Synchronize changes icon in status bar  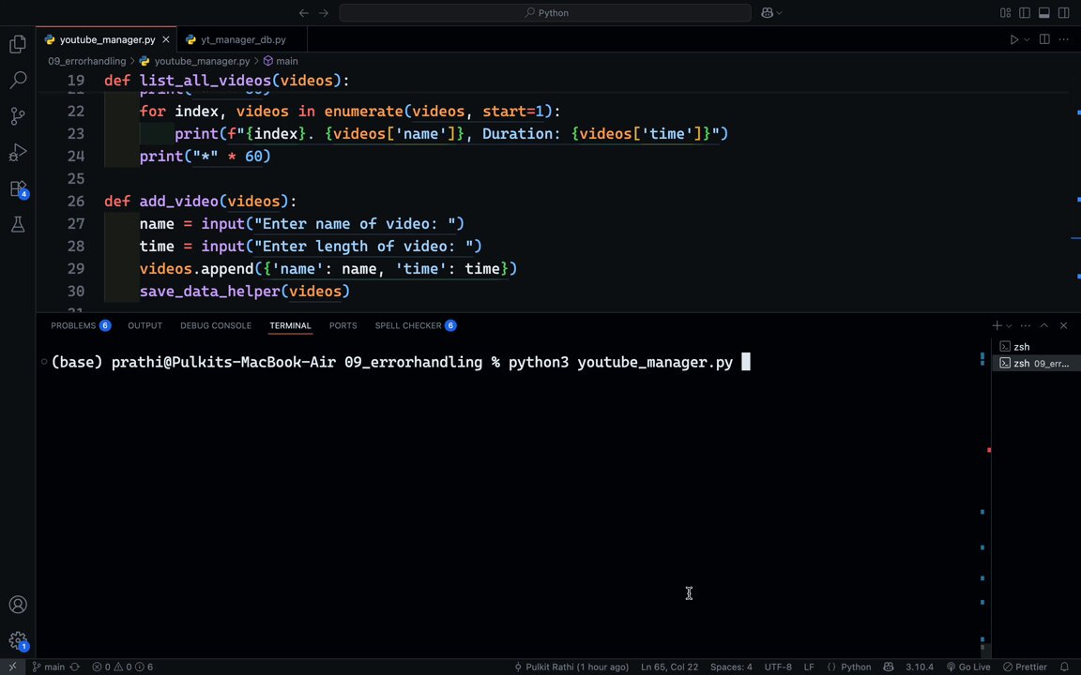point(75,667)
